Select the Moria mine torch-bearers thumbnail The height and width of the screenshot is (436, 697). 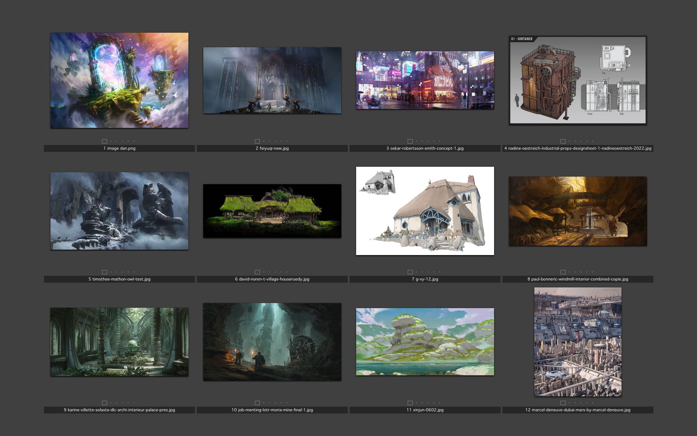pyautogui.click(x=272, y=342)
